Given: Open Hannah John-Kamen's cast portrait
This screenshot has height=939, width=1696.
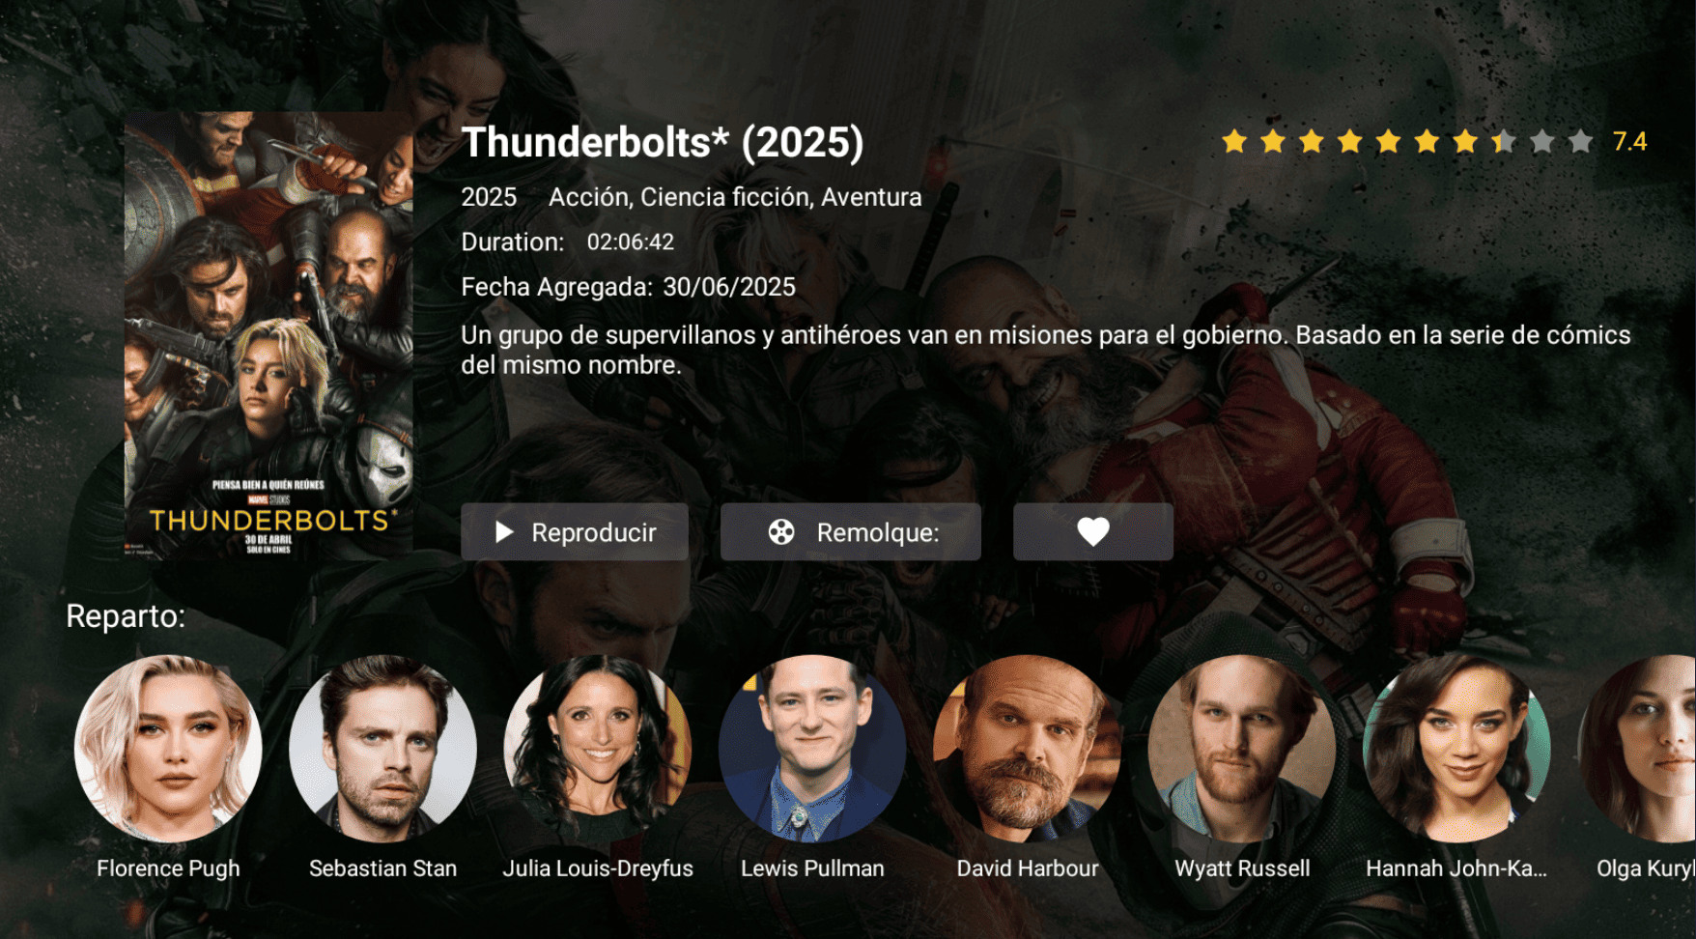Looking at the screenshot, I should pyautogui.click(x=1456, y=749).
